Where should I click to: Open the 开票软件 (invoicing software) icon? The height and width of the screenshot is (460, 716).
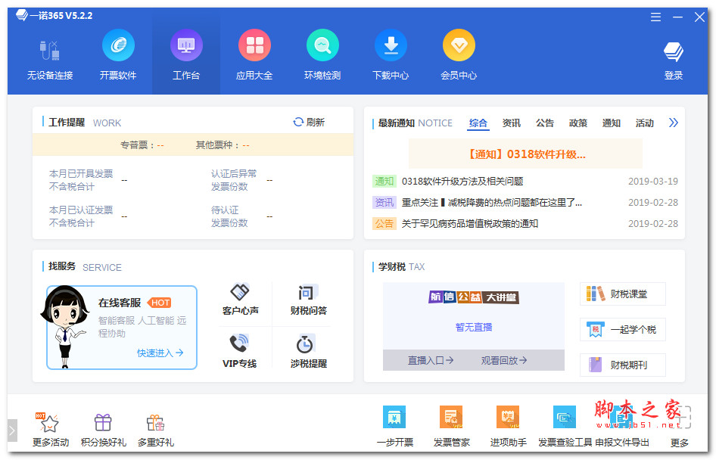pyautogui.click(x=118, y=53)
